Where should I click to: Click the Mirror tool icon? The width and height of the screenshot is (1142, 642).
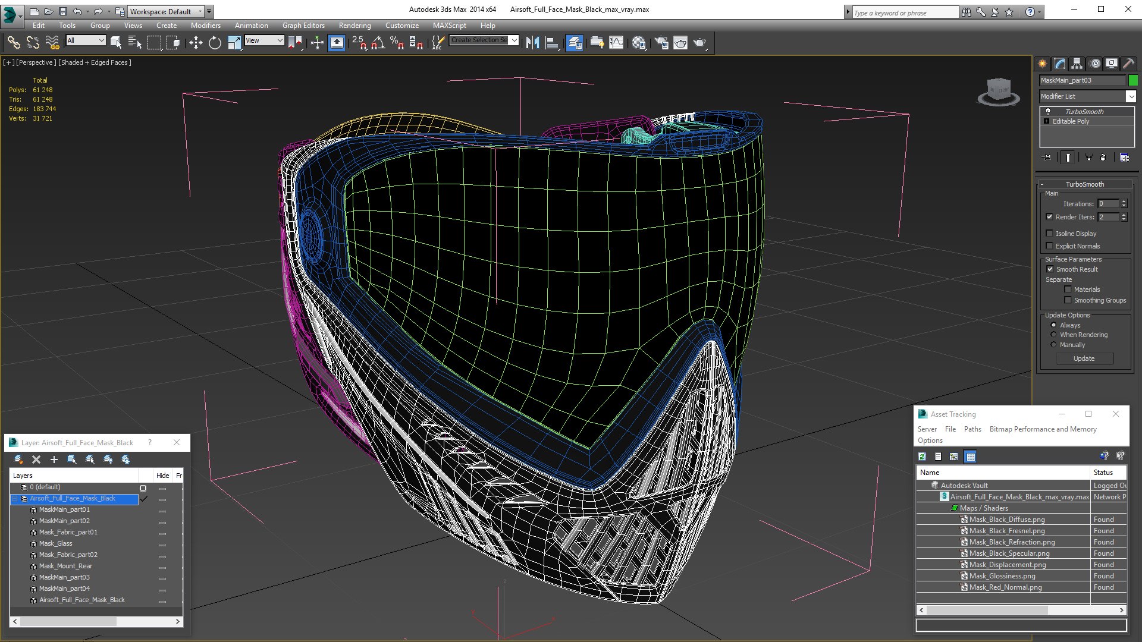[x=532, y=42]
